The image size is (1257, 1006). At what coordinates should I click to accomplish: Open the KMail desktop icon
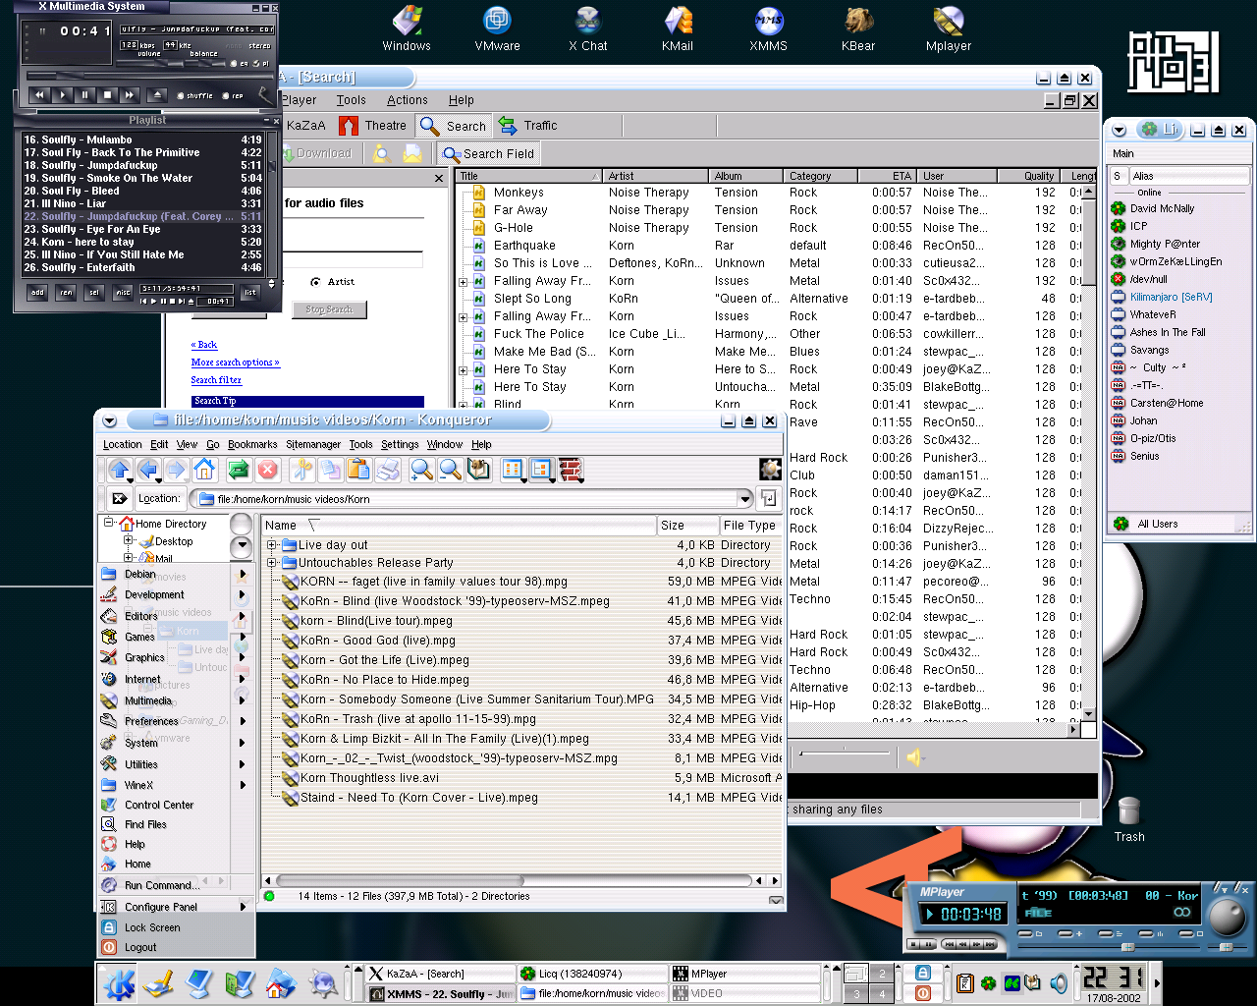tap(678, 29)
